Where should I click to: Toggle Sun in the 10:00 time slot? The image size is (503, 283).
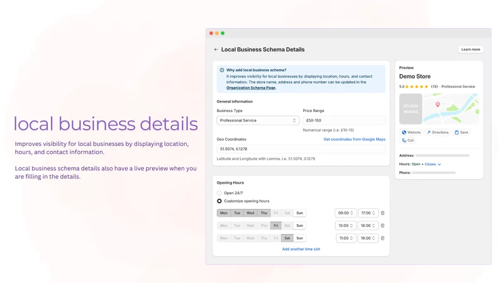[300, 226]
